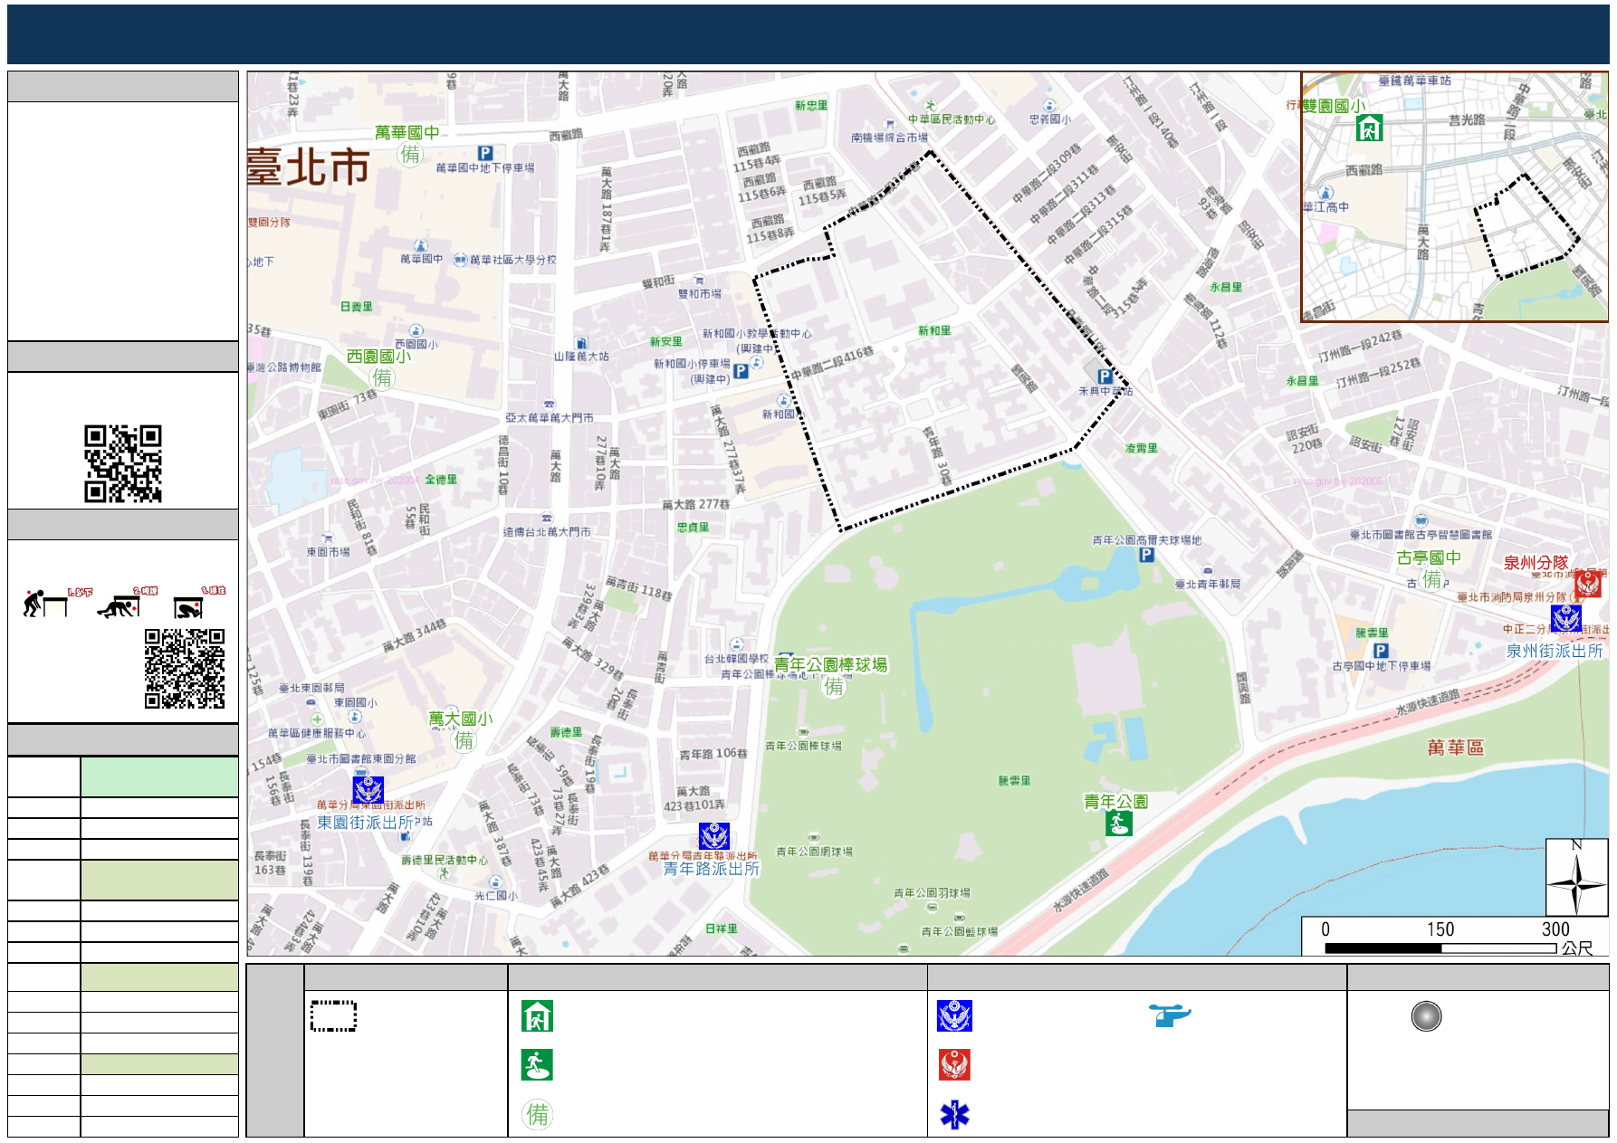
Task: Select the police badge icon above 泉州街派出所
Action: point(1565,619)
